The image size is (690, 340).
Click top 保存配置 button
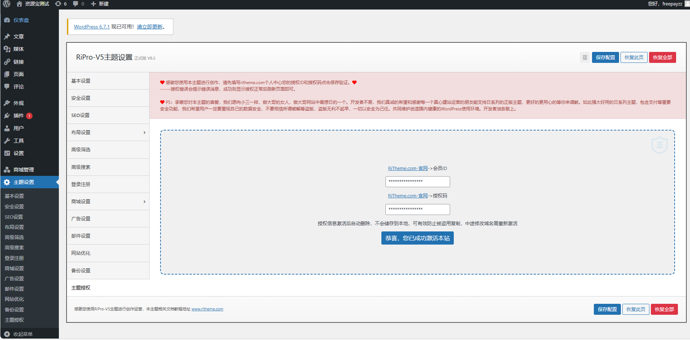click(x=606, y=57)
